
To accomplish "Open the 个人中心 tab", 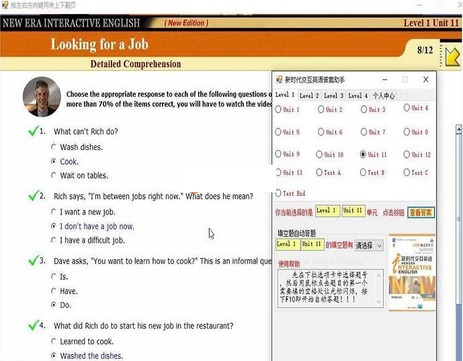I will [384, 95].
